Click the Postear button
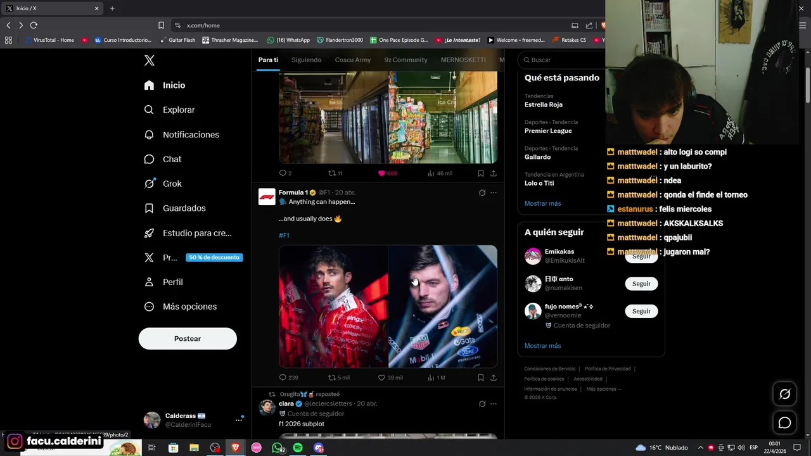 (188, 339)
